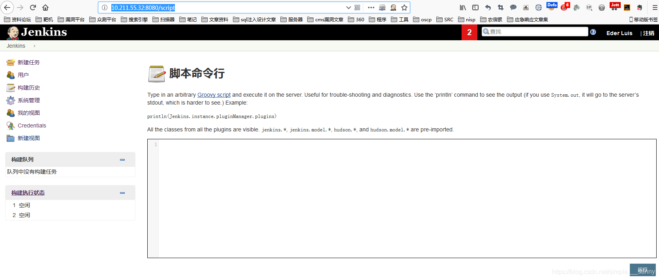Screen dimensions: 659x279
Task: Click the Credentials keys icon
Action: pyautogui.click(x=11, y=125)
